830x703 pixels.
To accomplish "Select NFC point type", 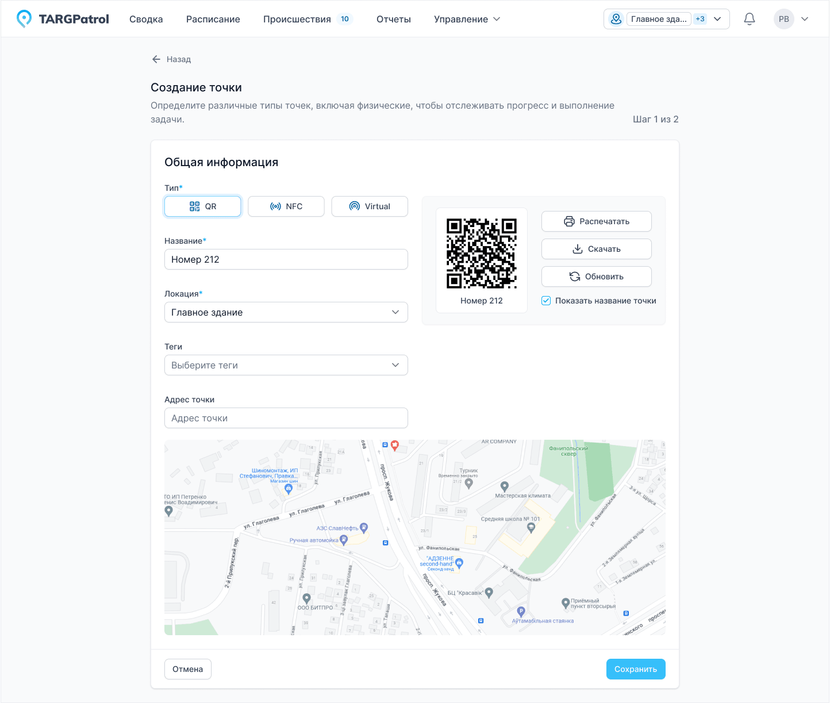I will click(x=286, y=206).
